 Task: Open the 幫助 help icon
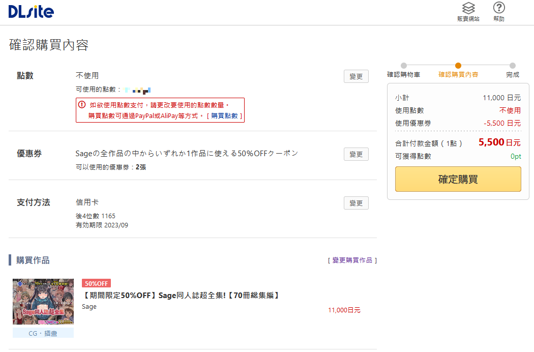click(498, 11)
